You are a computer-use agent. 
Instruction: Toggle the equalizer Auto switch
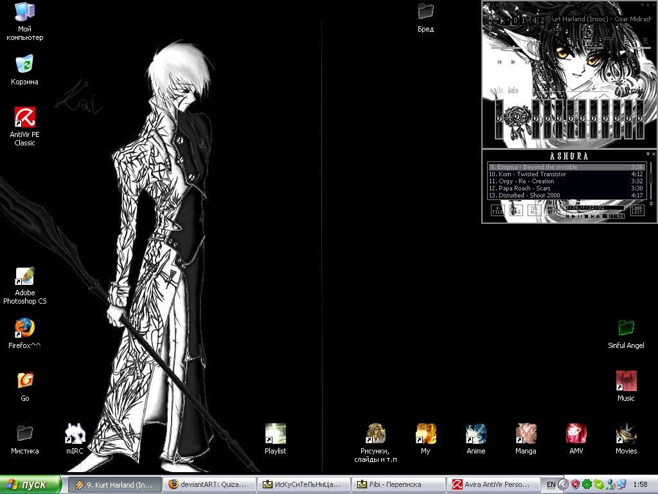pyautogui.click(x=513, y=90)
